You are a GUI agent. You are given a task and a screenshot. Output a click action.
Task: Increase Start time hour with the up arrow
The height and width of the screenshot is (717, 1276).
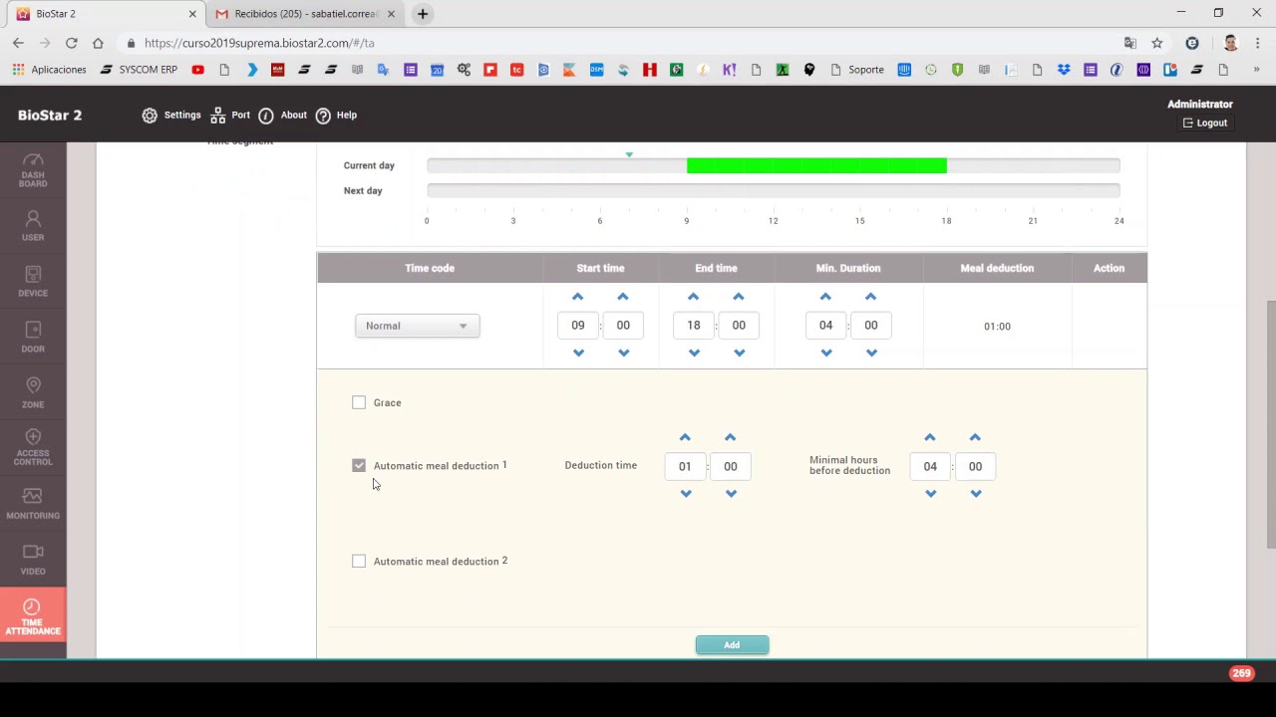(577, 297)
